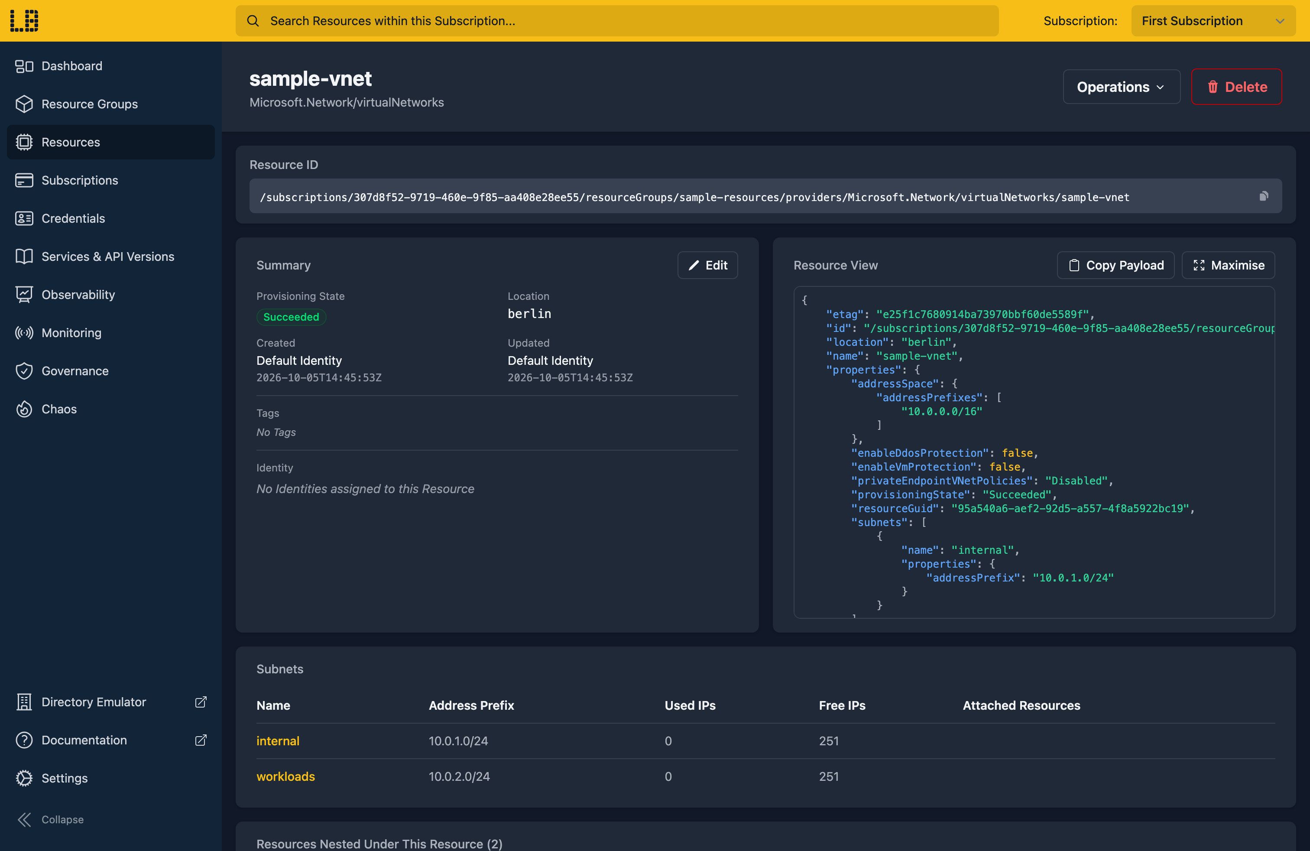Open Governance in sidebar

tap(110, 371)
